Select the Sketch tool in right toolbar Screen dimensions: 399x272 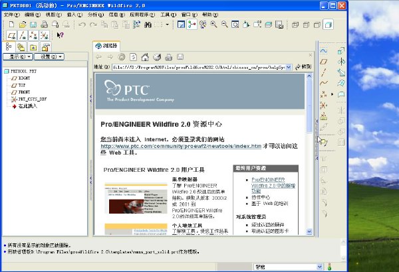(x=323, y=51)
